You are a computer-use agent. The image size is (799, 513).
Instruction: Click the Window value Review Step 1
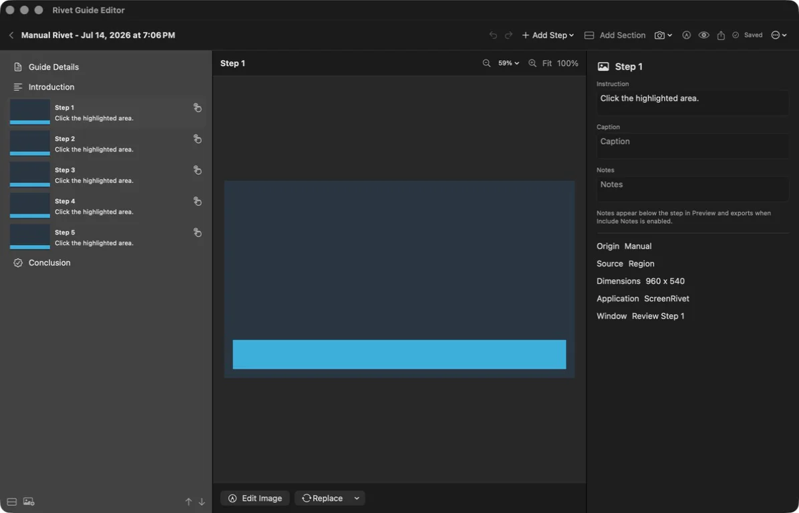(658, 317)
